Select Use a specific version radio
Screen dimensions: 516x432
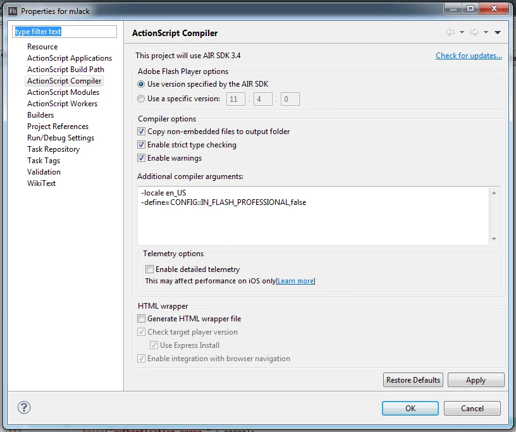click(x=141, y=99)
